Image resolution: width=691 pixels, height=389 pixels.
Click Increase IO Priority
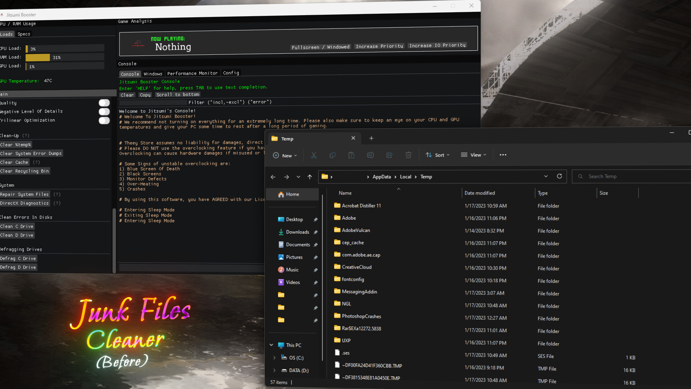pos(437,45)
